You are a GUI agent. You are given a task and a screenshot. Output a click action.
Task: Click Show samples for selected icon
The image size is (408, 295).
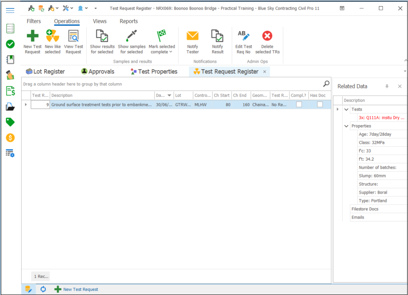click(132, 37)
